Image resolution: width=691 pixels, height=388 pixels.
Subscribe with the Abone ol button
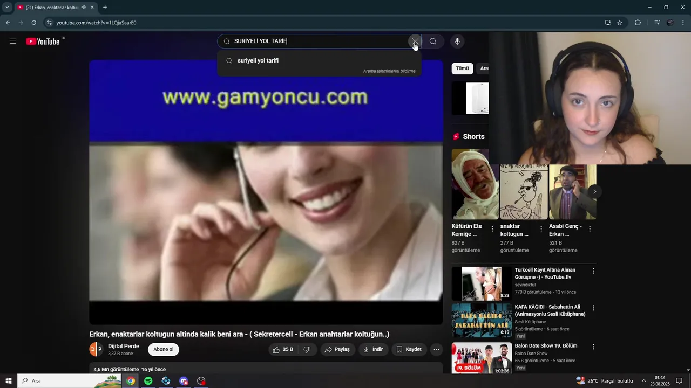(x=164, y=350)
